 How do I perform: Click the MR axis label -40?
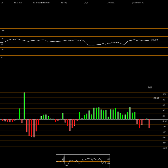point(164,132)
